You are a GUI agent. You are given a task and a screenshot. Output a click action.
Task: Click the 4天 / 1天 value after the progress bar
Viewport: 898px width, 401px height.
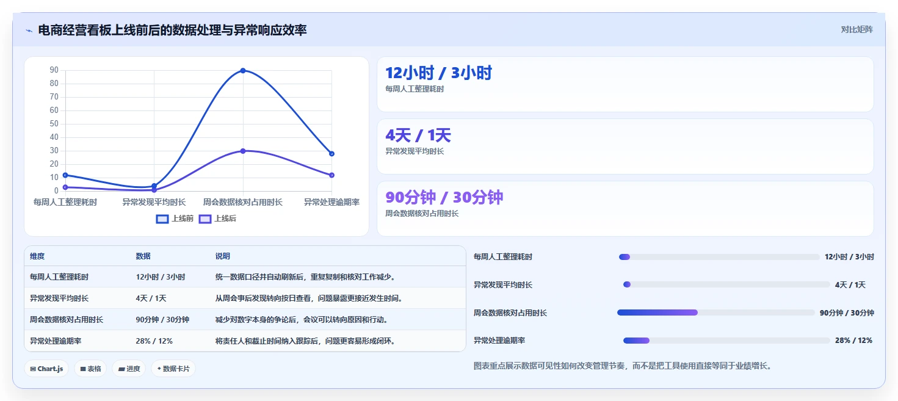850,285
